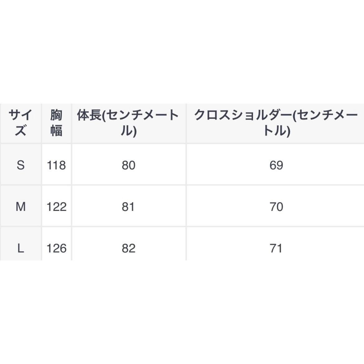Click chest width value 118
Viewport: 364px width, 364px height.
coord(56,165)
